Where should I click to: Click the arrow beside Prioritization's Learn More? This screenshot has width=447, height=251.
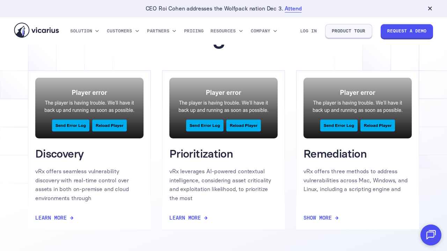[206, 218]
